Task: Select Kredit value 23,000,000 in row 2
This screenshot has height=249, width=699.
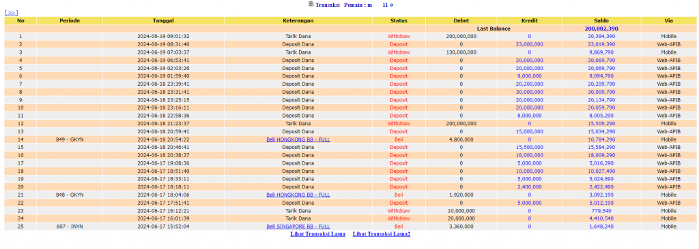Action: 529,44
